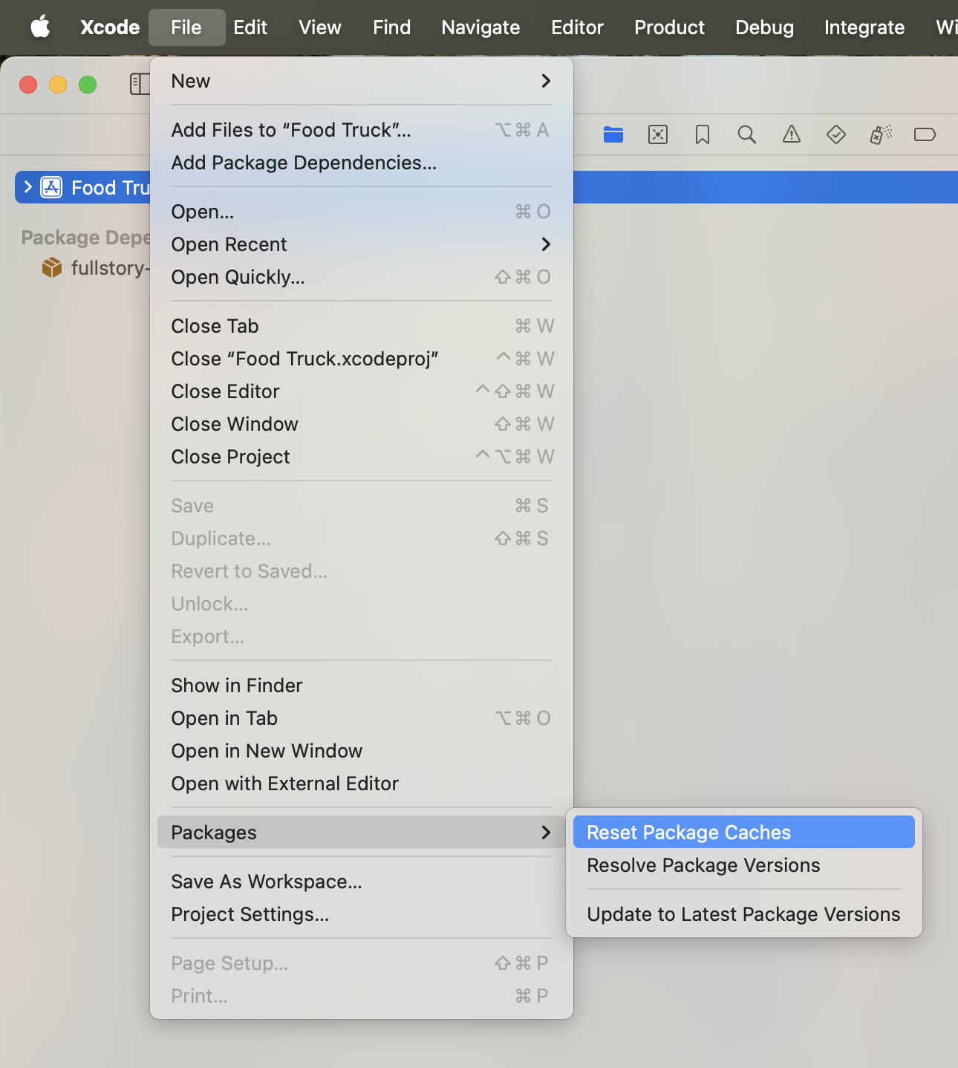Open the Edit menu

tap(250, 27)
